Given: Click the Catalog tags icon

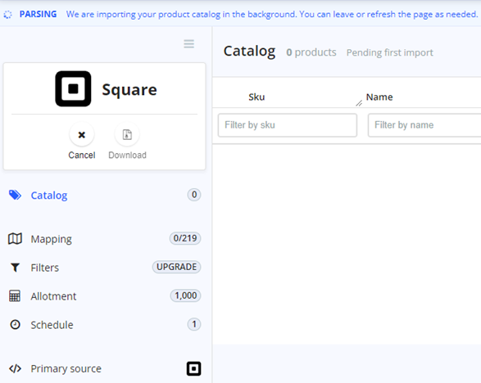Looking at the screenshot, I should point(15,195).
